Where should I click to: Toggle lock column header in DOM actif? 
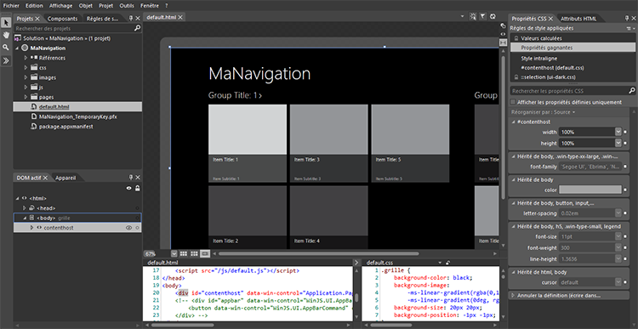tap(138, 188)
